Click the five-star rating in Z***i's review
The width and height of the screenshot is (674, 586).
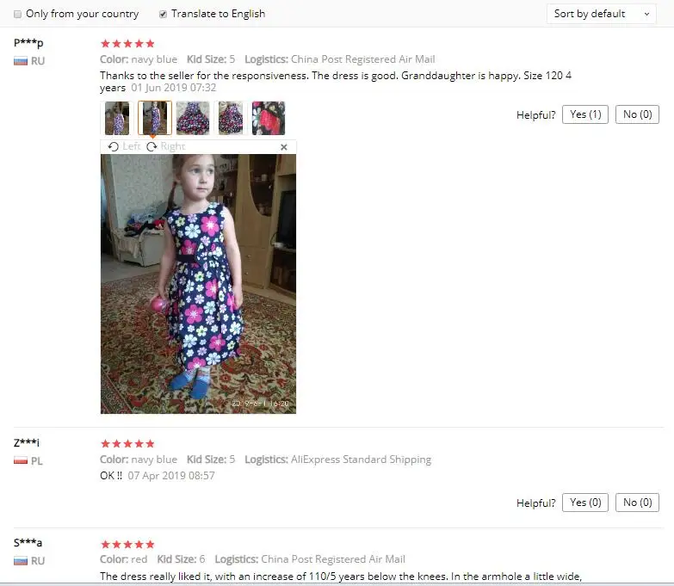pos(127,443)
